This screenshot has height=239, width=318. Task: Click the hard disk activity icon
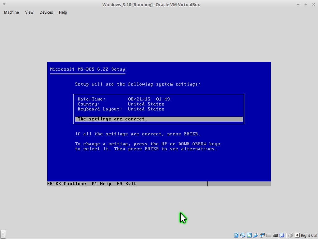[236, 235]
